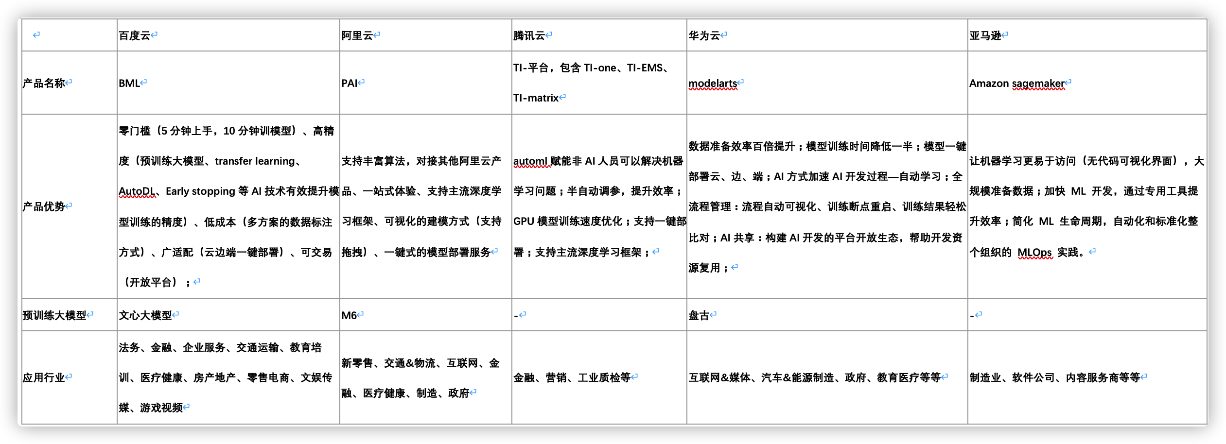Click the 华为云 column header
This screenshot has width=1226, height=444.
coord(705,34)
